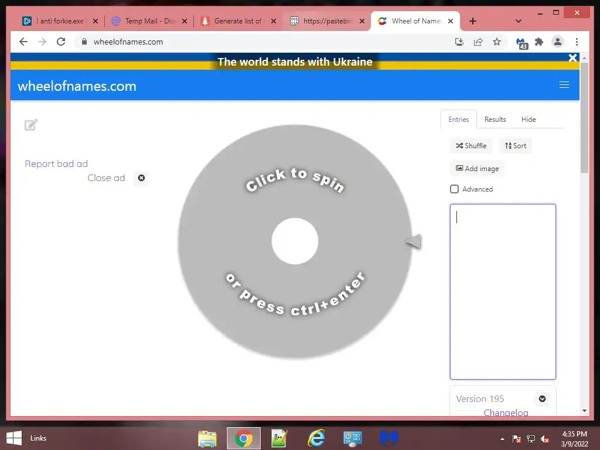
Task: Open the hamburger menu on wheelofnames header
Action: pos(564,84)
